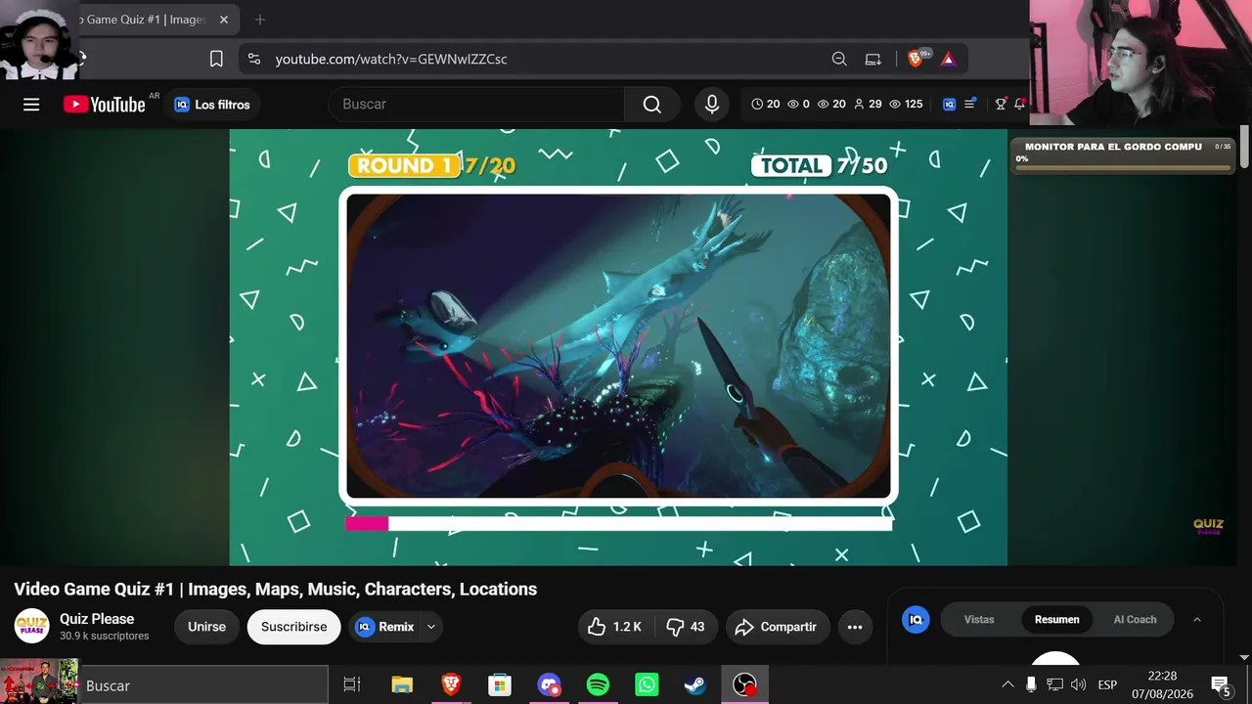The height and width of the screenshot is (704, 1252).
Task: Click the 30.9 k suscriptores text
Action: click(105, 636)
